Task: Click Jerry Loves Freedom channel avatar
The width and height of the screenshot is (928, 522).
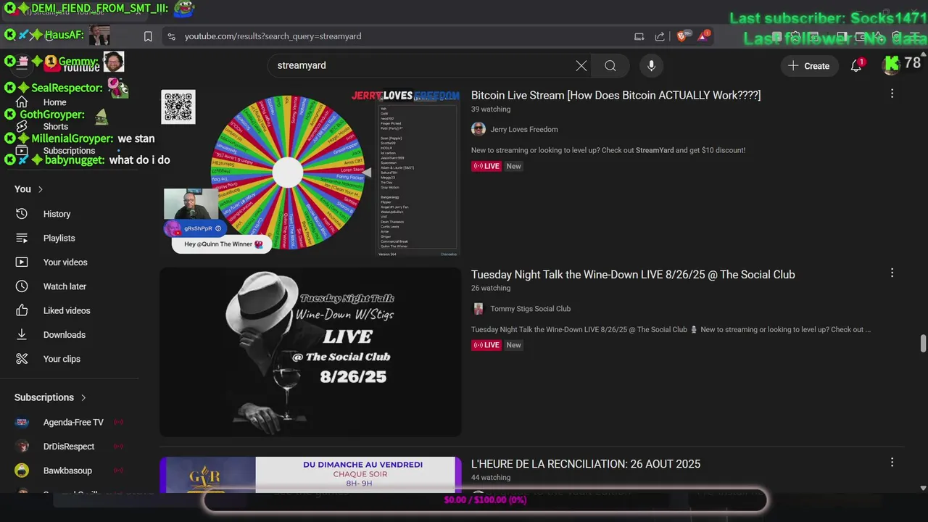Action: coord(478,129)
